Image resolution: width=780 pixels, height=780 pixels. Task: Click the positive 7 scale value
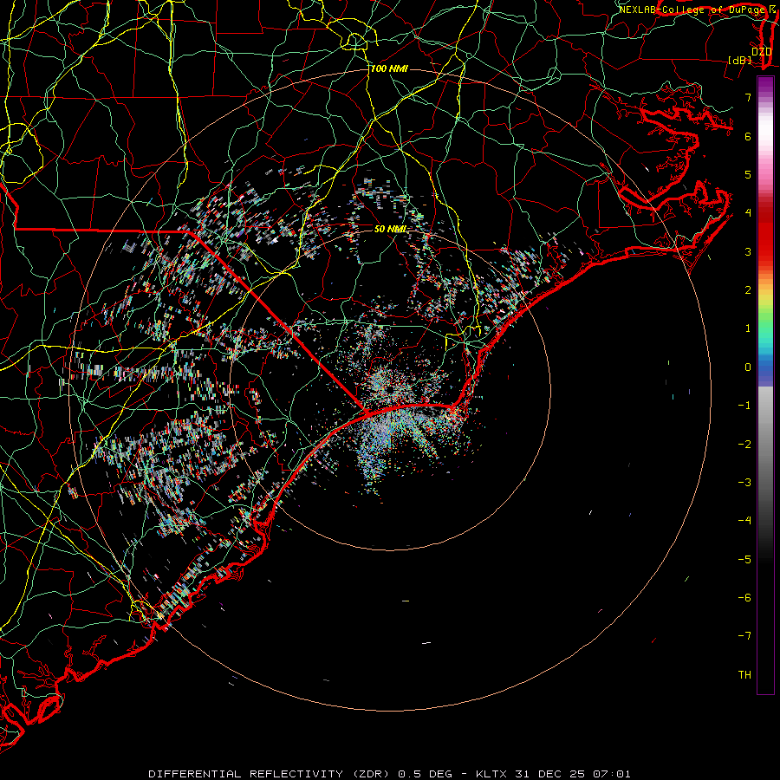tap(748, 97)
